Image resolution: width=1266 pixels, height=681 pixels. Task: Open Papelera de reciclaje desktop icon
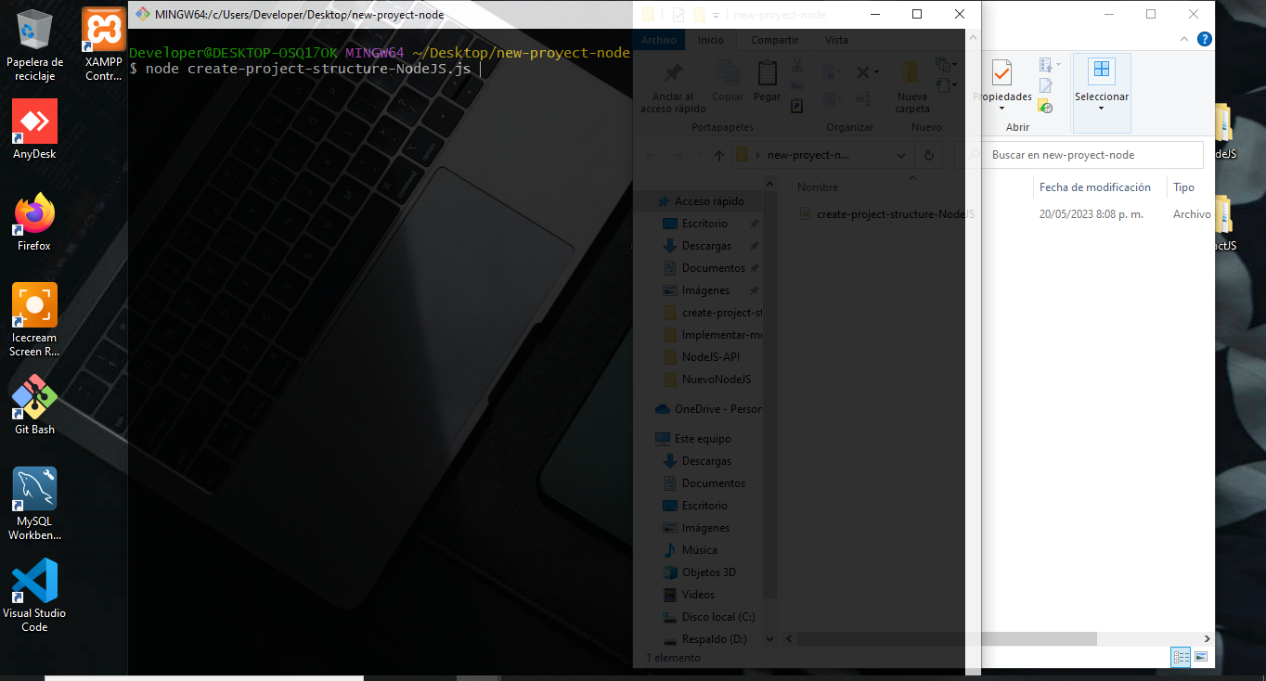click(34, 45)
